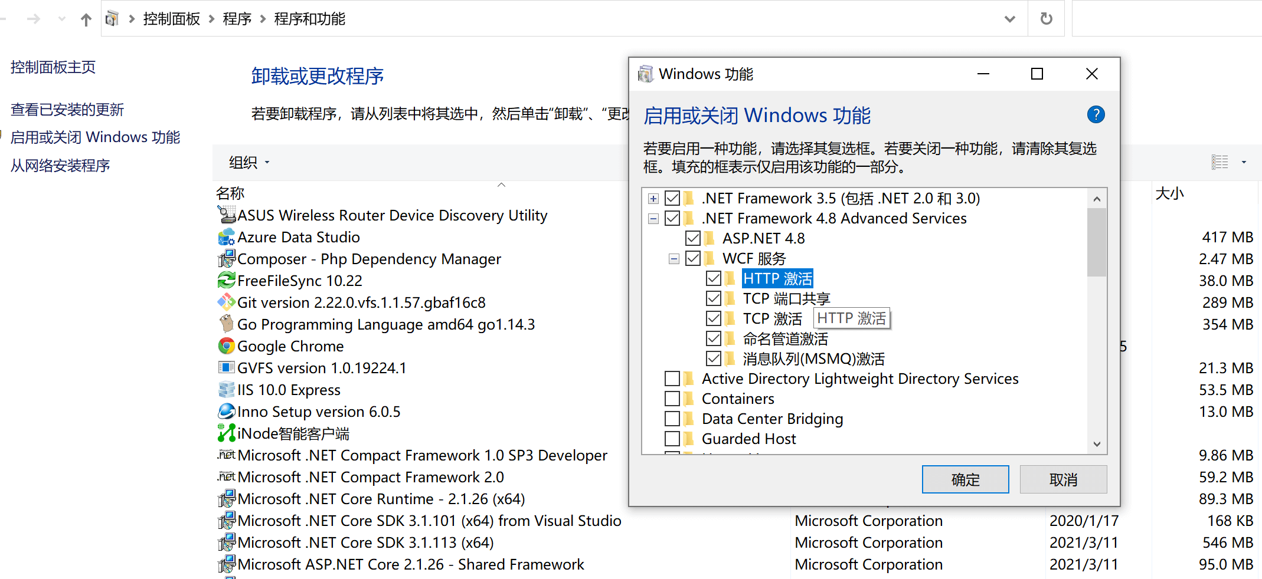The width and height of the screenshot is (1262, 579).
Task: Open 控制面板主页 link
Action: pos(53,67)
